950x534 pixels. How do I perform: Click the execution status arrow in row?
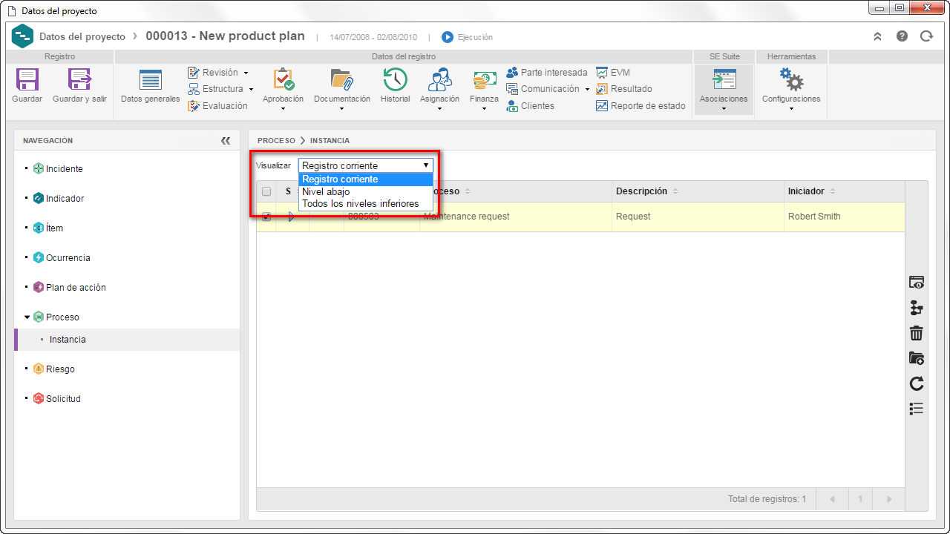(x=292, y=217)
